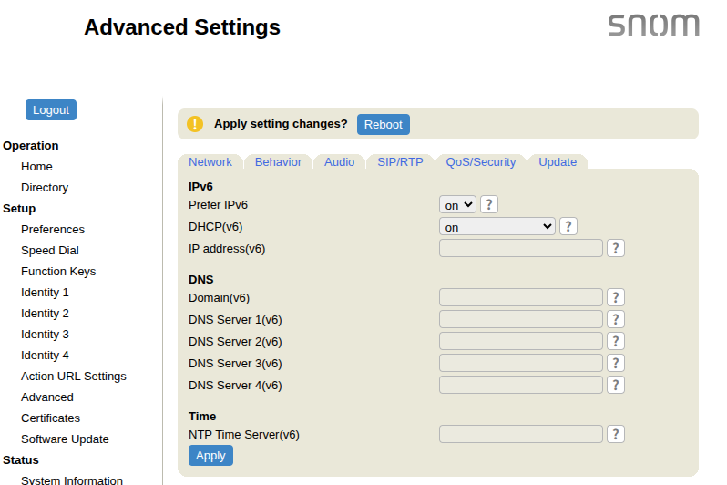Open Function Keys in the sidebar
The height and width of the screenshot is (485, 727).
click(x=58, y=272)
